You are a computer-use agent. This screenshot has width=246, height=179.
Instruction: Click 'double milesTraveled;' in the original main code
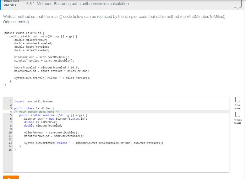[32, 50]
